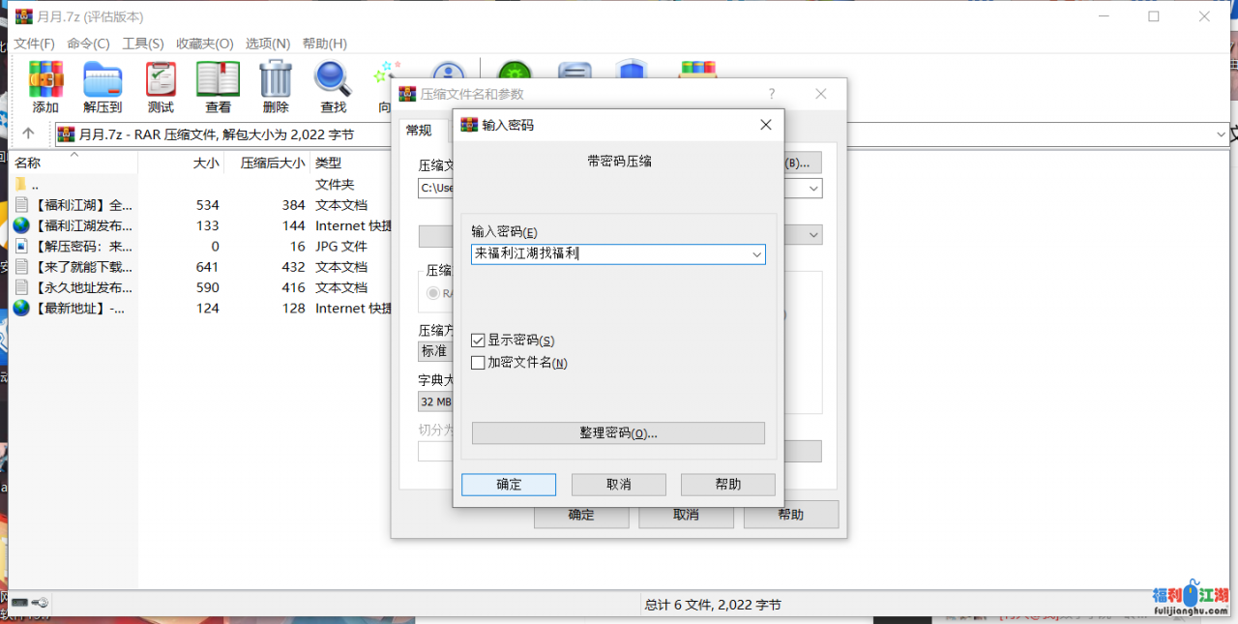Screen dimensions: 1238x624
Task: Click the 整理密码(O)... button
Action: tap(618, 433)
